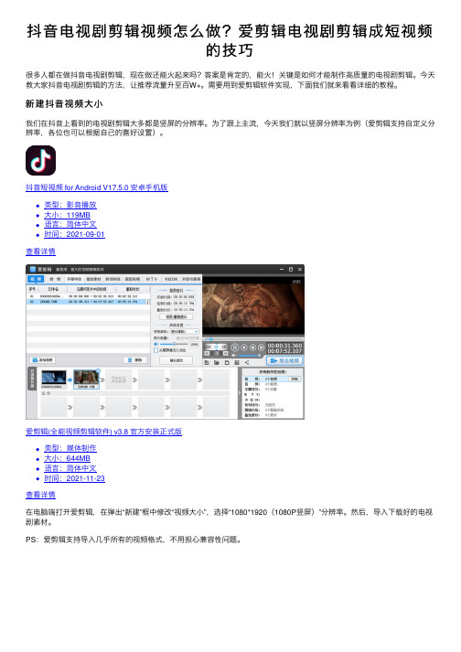Click the playback progress bar under the preview

[x=253, y=339]
